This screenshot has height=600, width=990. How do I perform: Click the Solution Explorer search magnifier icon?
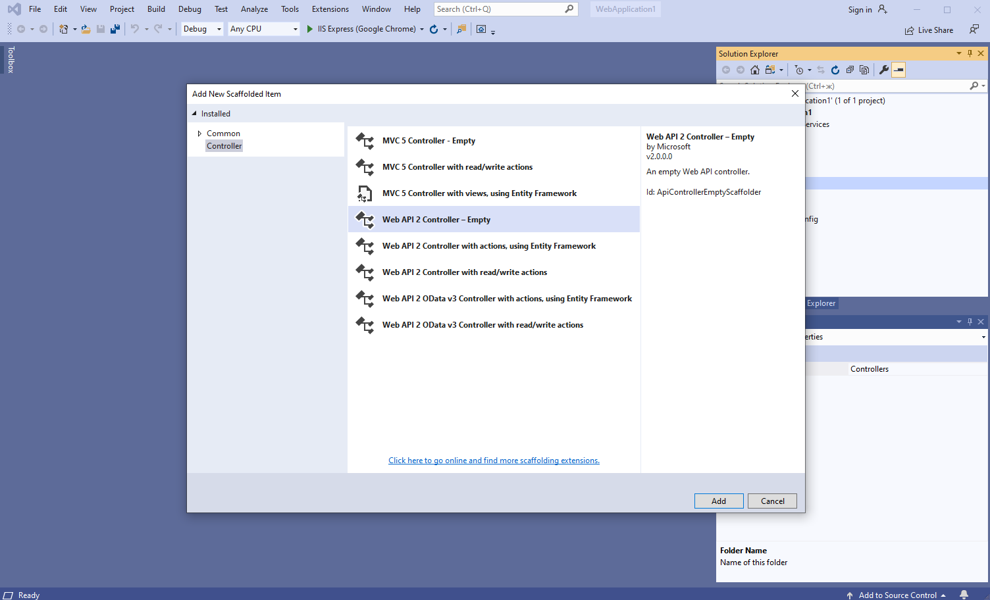point(974,86)
